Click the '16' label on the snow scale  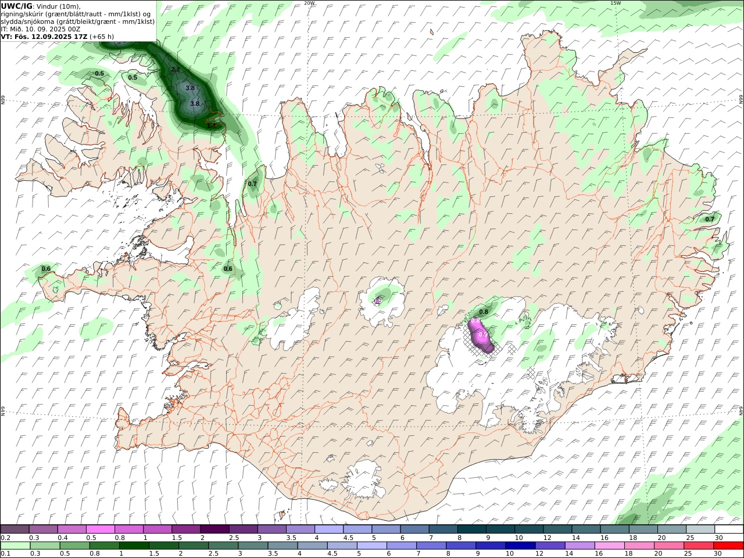click(604, 538)
